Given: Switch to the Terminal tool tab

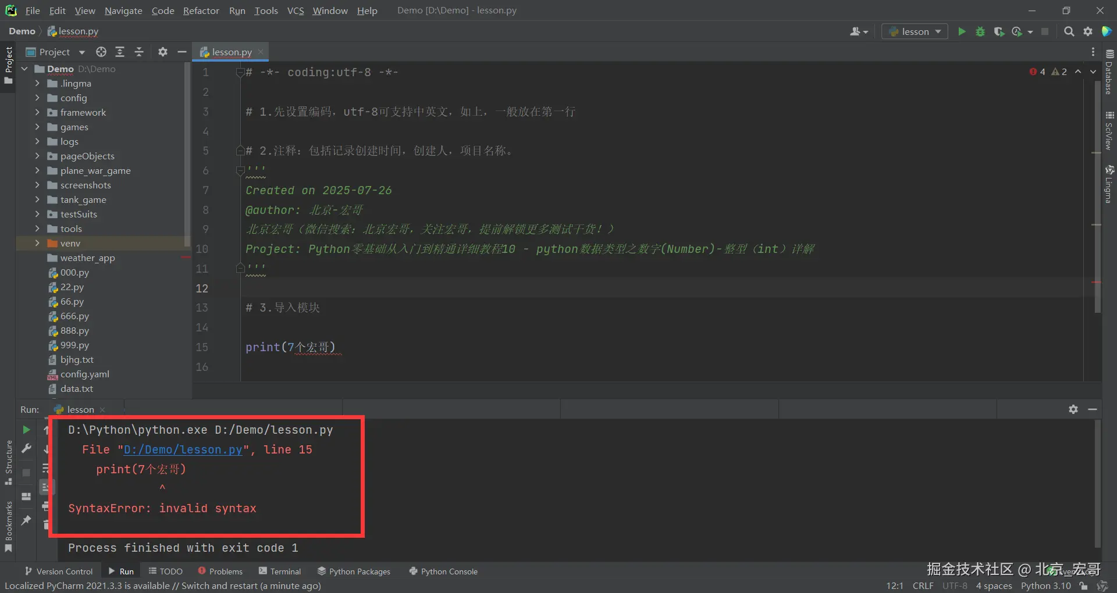Looking at the screenshot, I should 280,571.
